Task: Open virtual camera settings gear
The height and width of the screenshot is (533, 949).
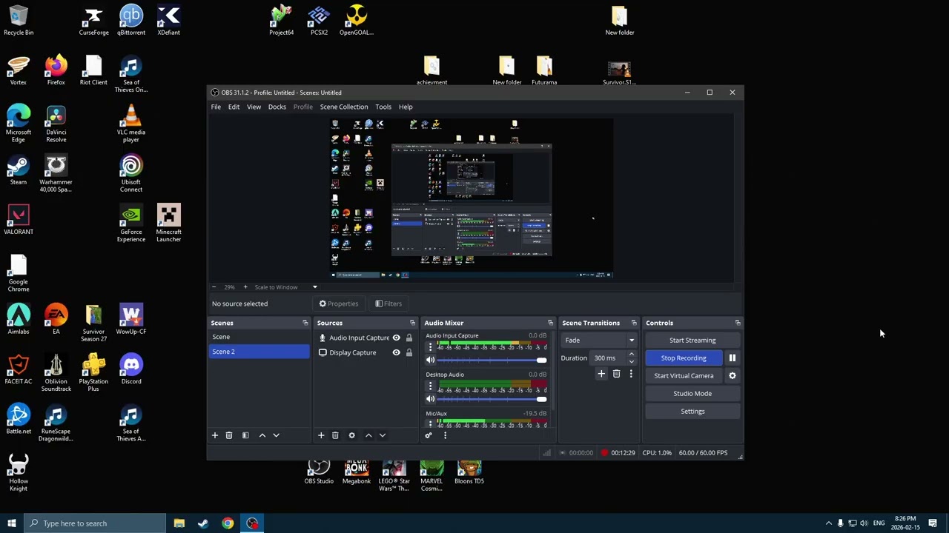Action: click(732, 376)
